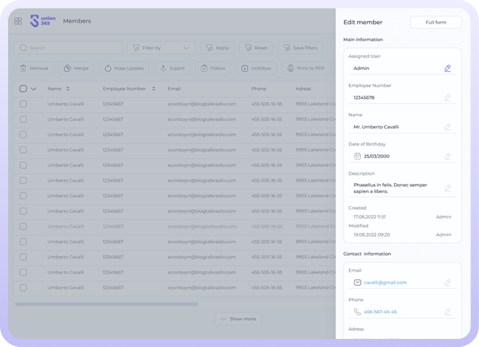479x347 pixels.
Task: Click into the Search input field
Action: [70, 48]
